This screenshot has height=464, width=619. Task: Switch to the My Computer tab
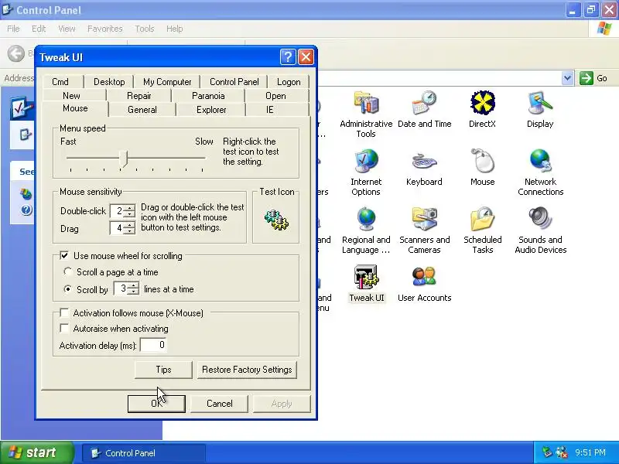coord(167,82)
